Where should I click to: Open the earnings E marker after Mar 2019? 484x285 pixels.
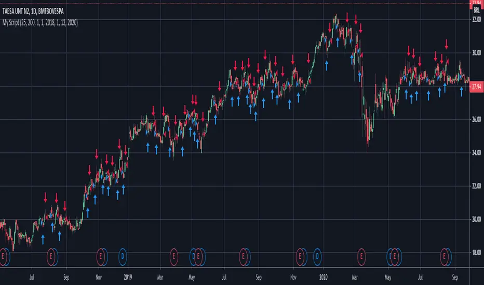coord(174,256)
